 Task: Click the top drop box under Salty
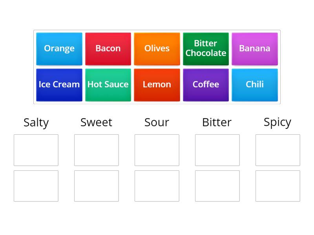36,150
